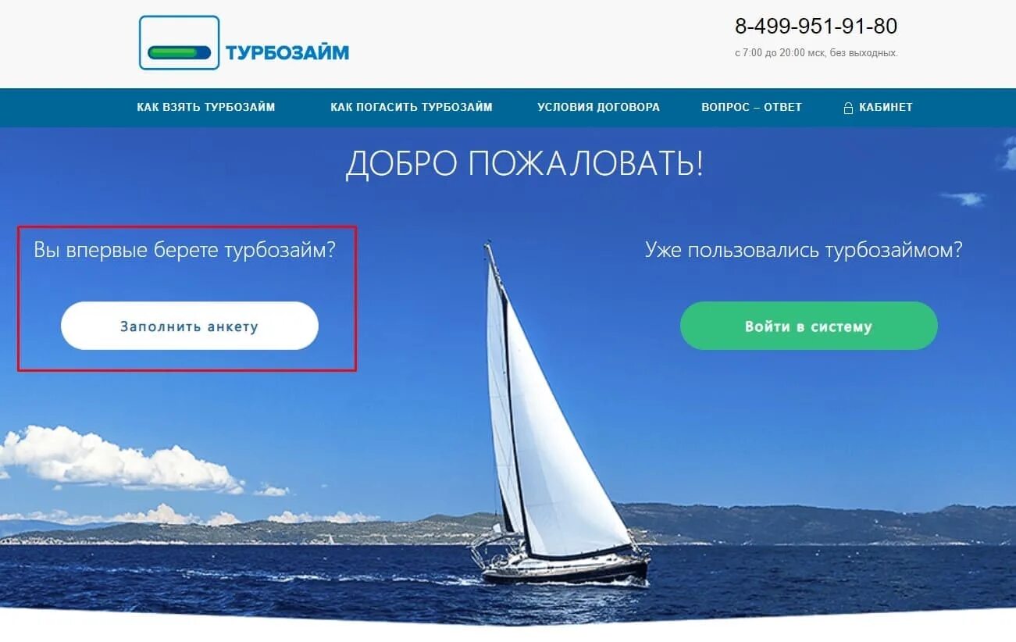Click the ТУРБОЗАЙМ brand name text
Viewport: 1016px width, 642px height.
point(287,53)
